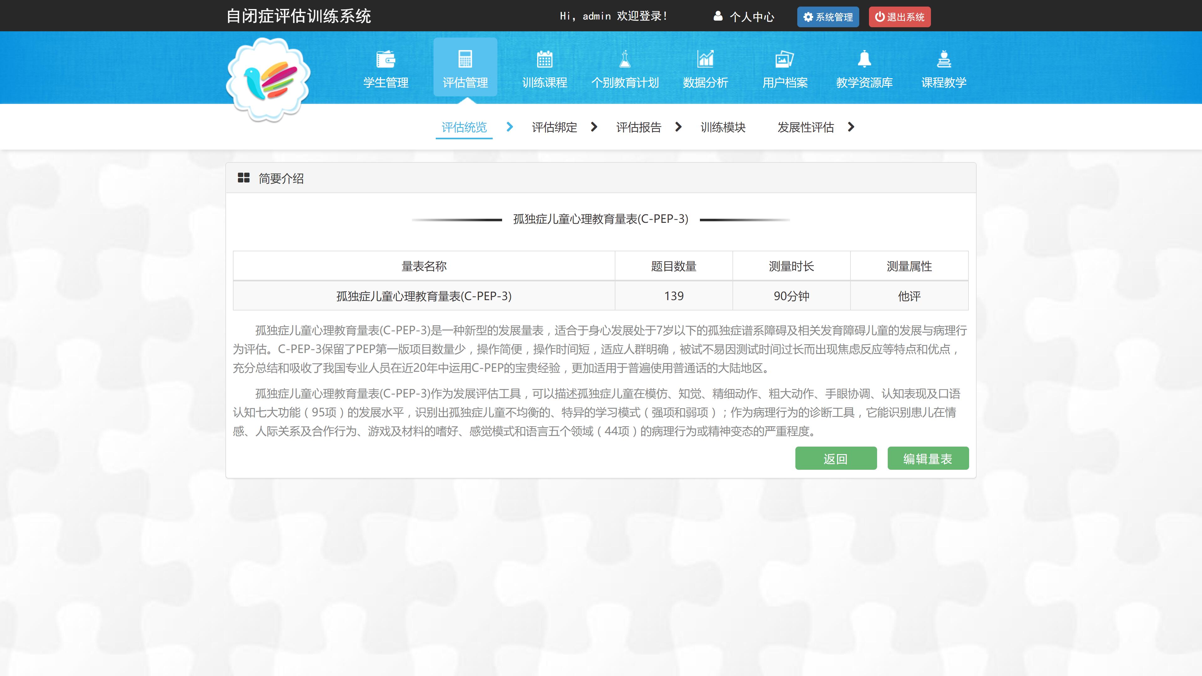Select the flask icon for 个别教育计划
Screen dimensions: 1202x676
click(625, 59)
